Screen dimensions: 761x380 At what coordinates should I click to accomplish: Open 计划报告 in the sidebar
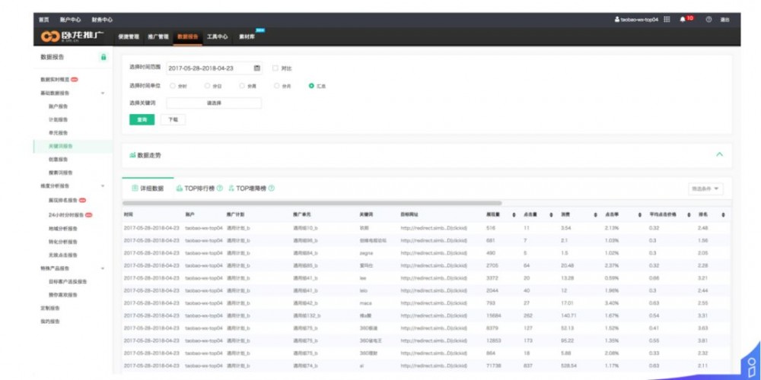pyautogui.click(x=59, y=120)
